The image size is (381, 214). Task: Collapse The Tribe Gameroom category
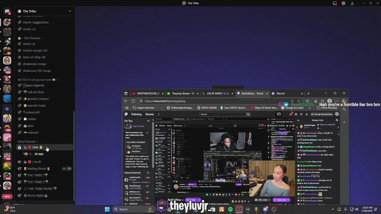[38, 80]
